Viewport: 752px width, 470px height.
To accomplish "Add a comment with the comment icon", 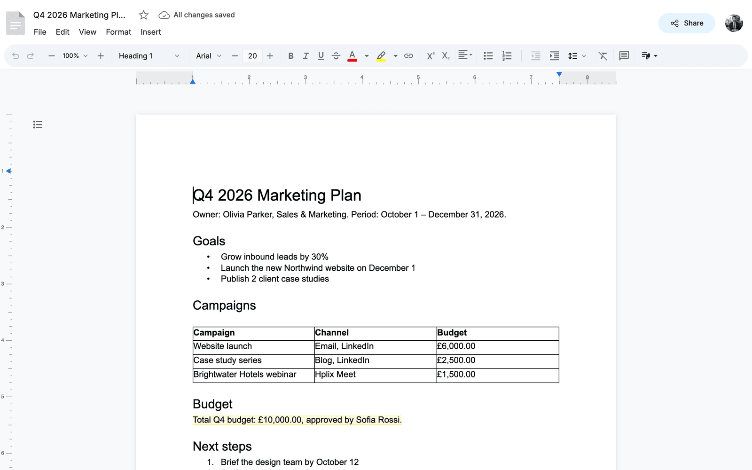I will [624, 56].
